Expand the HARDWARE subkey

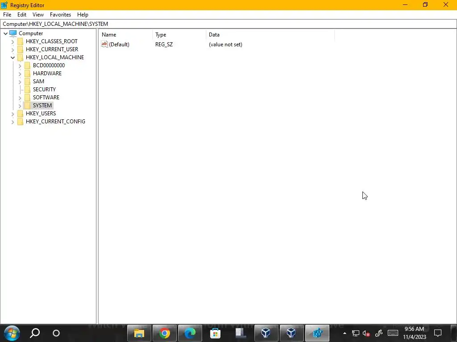(x=20, y=73)
